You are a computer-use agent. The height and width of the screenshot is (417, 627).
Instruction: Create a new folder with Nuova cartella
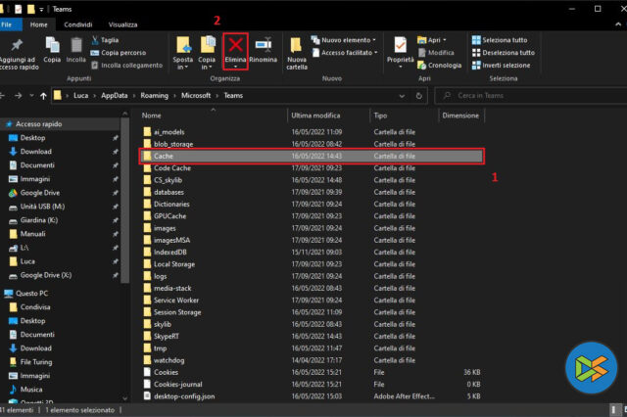[297, 49]
